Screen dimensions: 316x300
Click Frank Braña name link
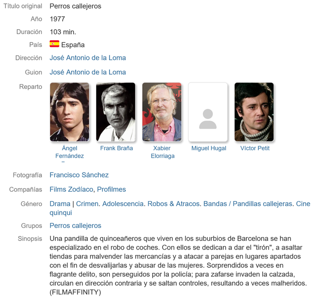[117, 148]
